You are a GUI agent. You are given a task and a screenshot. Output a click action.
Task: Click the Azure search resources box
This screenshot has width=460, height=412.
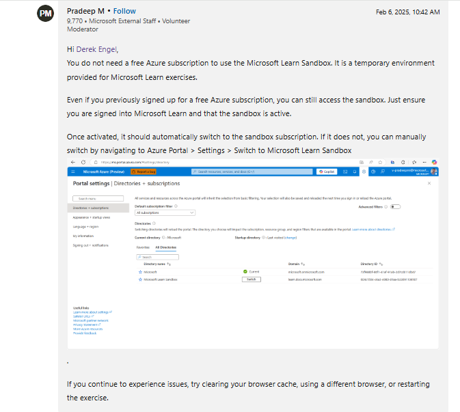252,171
